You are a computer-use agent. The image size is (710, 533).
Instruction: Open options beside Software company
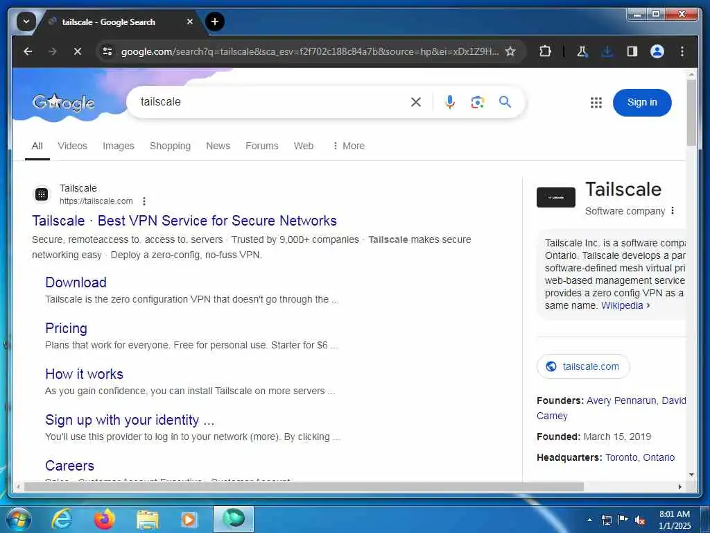673,211
